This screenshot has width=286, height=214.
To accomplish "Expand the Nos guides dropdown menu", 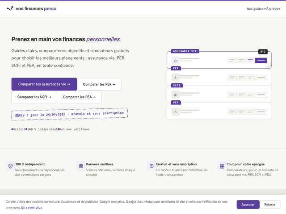I will (256, 9).
